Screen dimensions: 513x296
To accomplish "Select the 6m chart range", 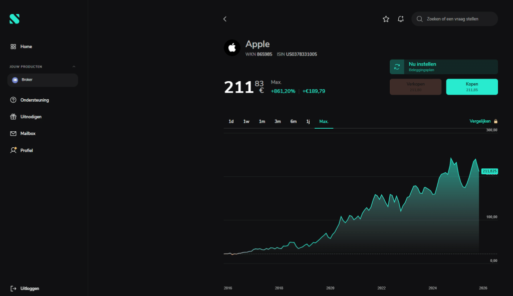I will tap(294, 121).
